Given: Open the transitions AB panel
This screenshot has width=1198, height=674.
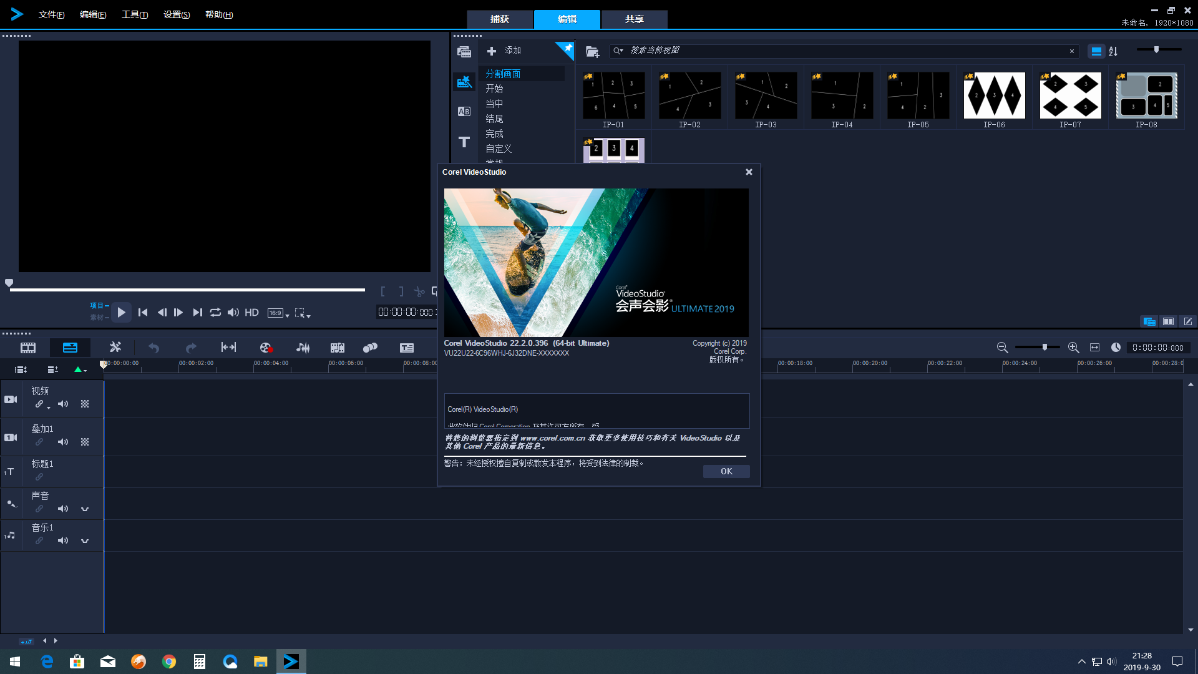Looking at the screenshot, I should coord(464,112).
